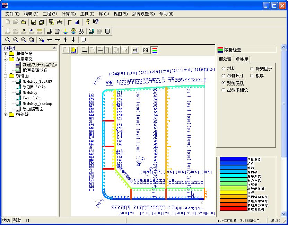
Task: Collapse the 横剖面 tree node
Action: [x=6, y=76]
